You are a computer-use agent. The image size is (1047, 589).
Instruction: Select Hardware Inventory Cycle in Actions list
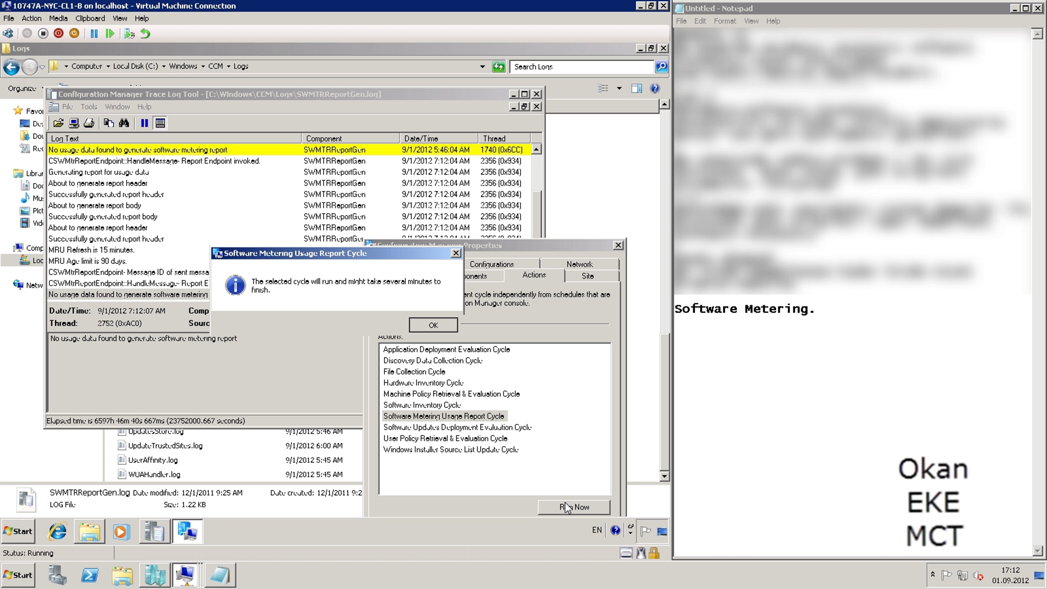point(423,383)
